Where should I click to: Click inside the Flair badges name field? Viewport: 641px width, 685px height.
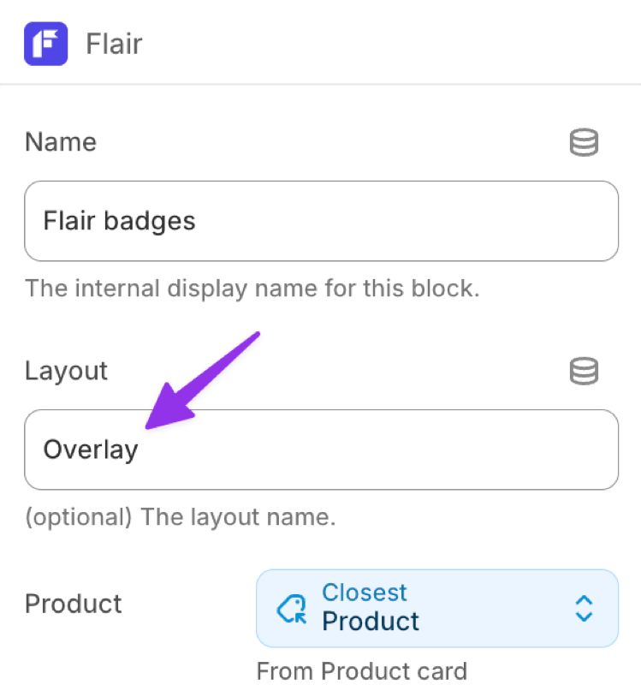coord(321,221)
